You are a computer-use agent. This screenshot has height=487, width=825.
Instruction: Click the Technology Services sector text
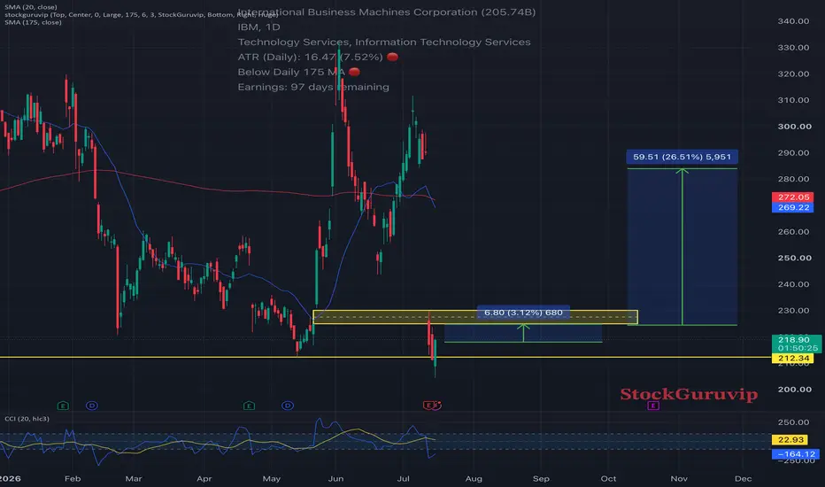coord(384,43)
